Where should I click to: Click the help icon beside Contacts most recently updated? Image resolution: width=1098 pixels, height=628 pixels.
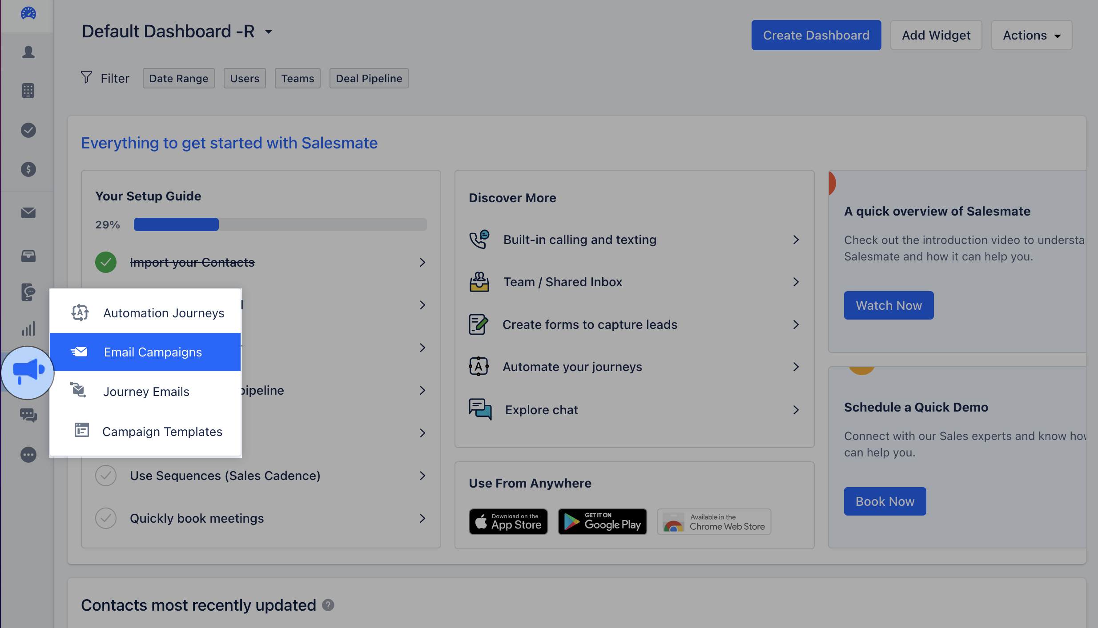click(x=328, y=605)
